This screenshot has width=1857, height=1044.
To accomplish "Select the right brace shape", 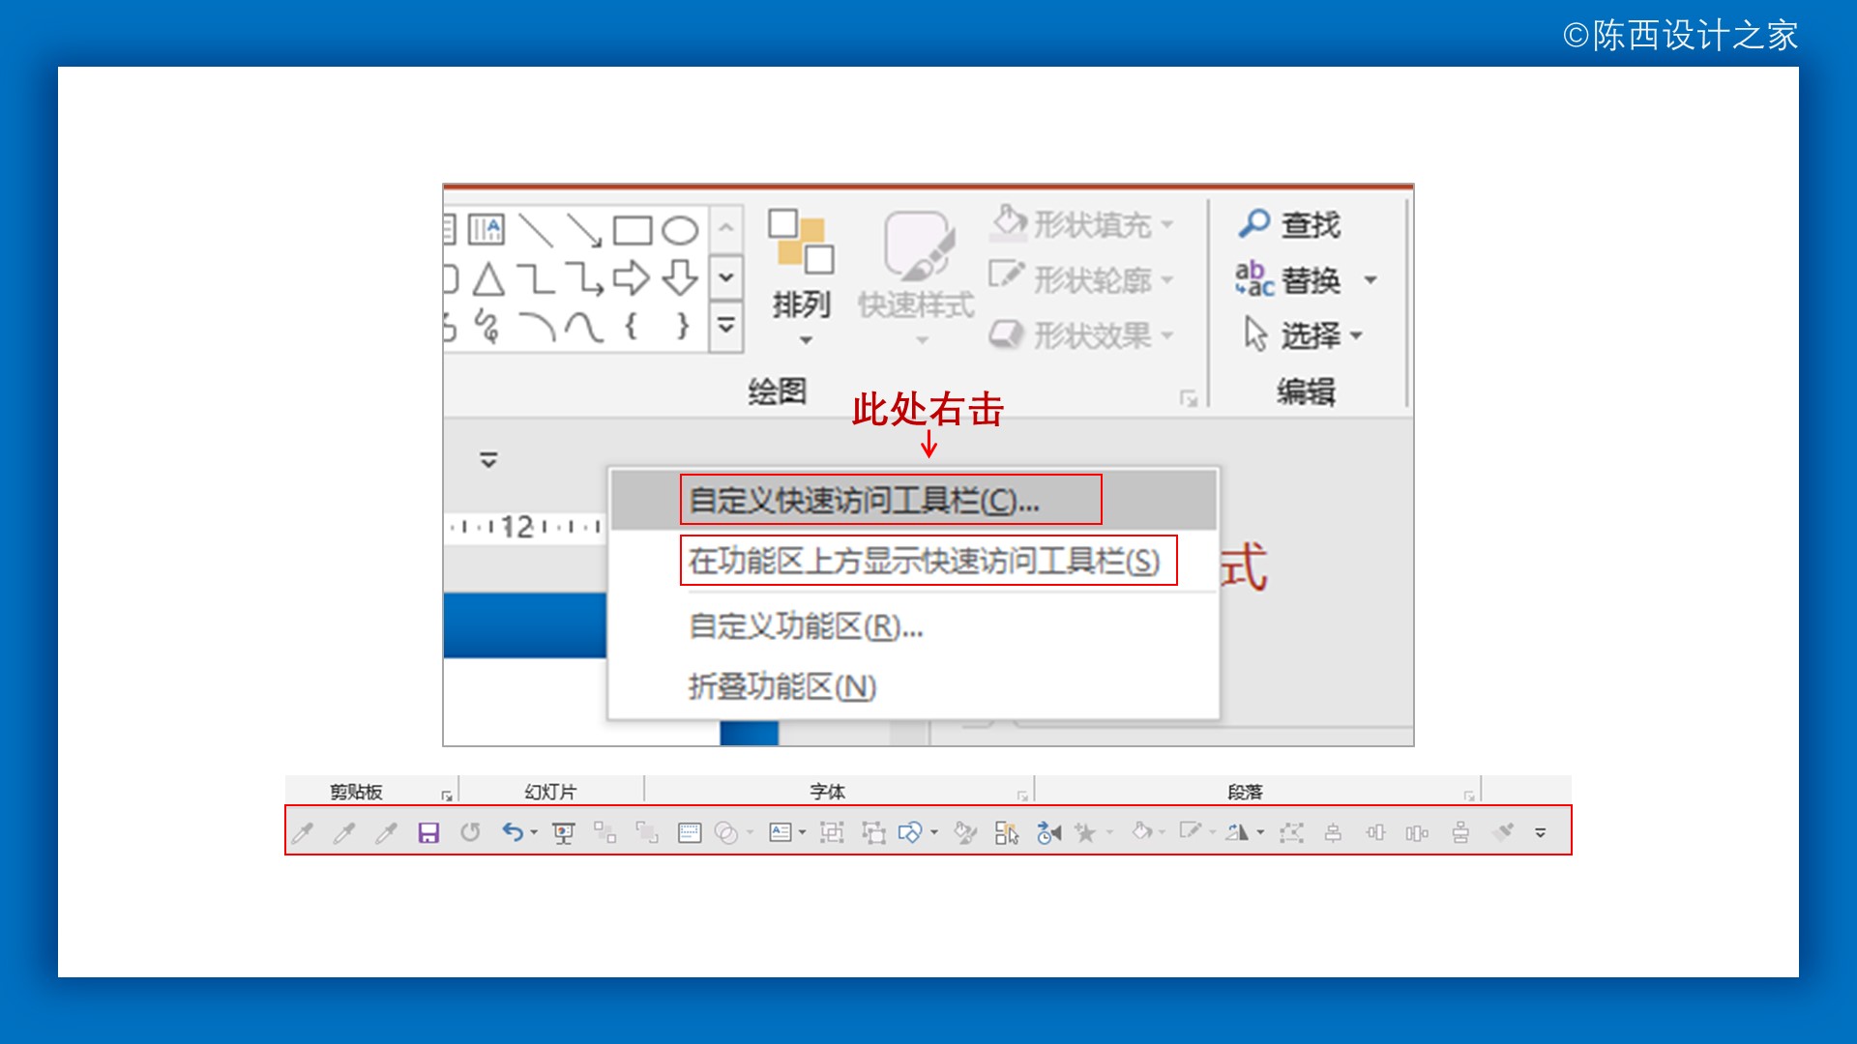I will [683, 326].
